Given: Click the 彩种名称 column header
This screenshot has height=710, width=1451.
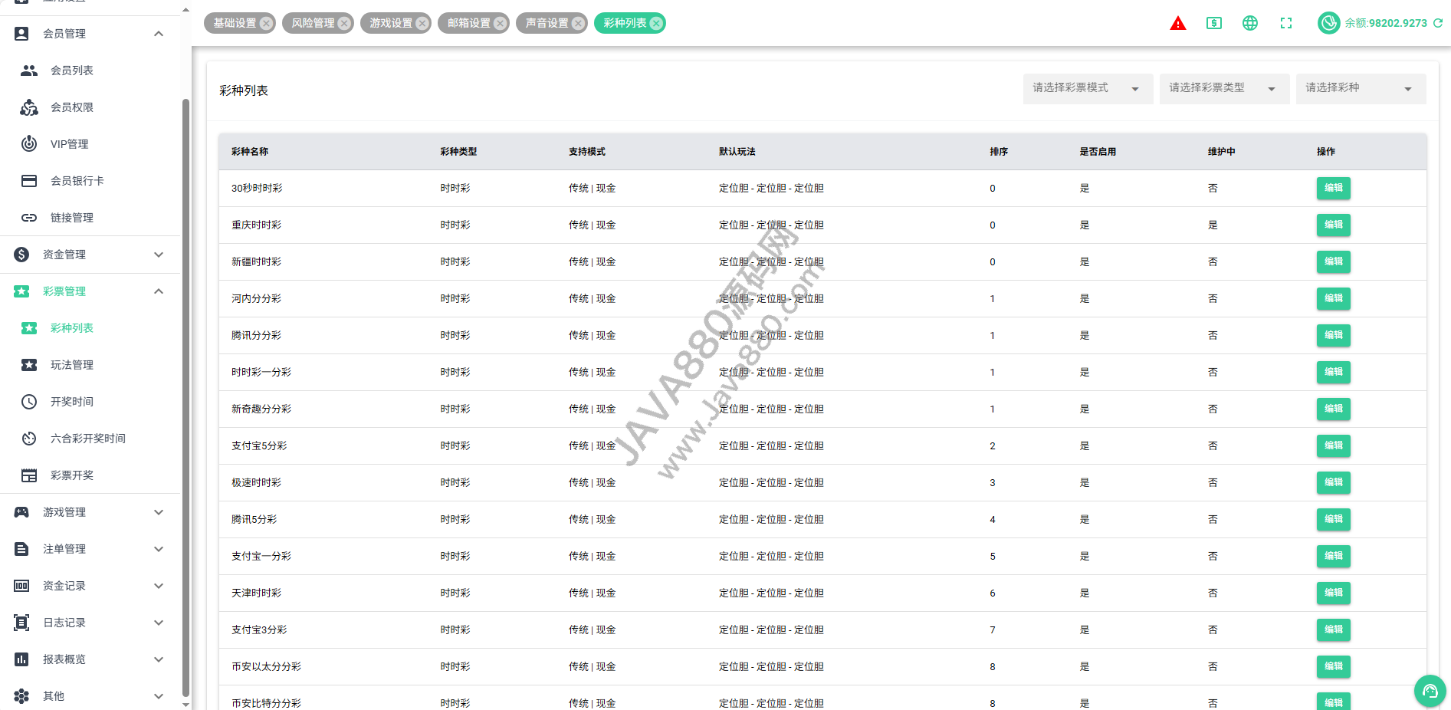Looking at the screenshot, I should click(x=250, y=152).
